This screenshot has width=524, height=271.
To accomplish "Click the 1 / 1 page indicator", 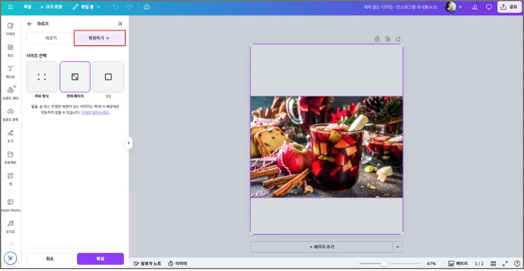I will (479, 263).
